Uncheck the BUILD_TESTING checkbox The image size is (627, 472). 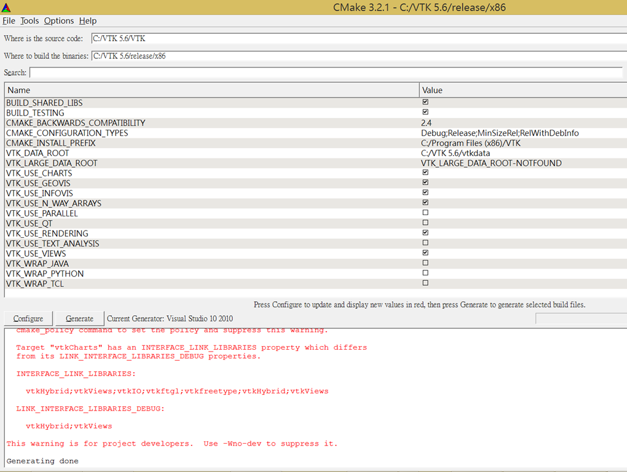pyautogui.click(x=425, y=112)
